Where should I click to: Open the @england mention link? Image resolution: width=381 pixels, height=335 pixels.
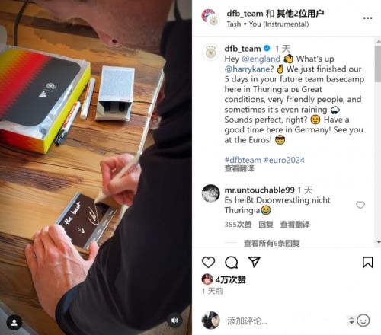[261, 59]
